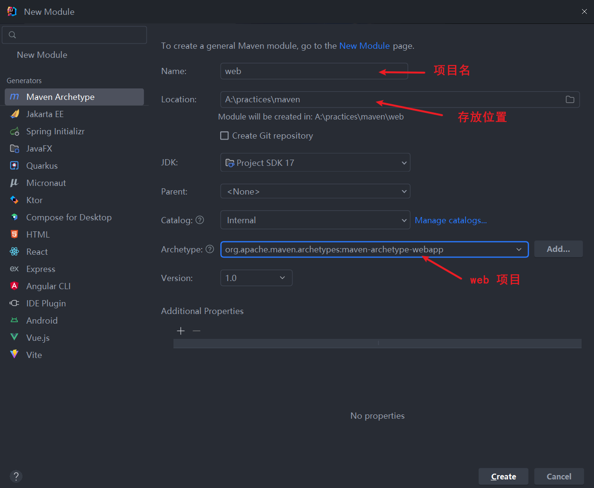Open dialog help question mark button
This screenshot has height=488, width=594.
coord(16,476)
